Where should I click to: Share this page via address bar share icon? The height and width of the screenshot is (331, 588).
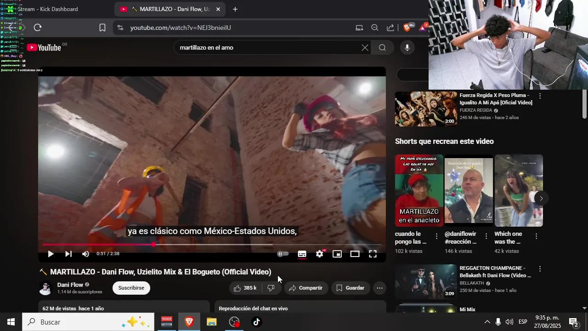390,28
